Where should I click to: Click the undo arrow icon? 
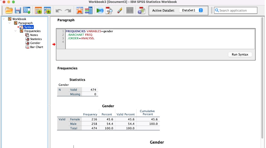click(59, 11)
